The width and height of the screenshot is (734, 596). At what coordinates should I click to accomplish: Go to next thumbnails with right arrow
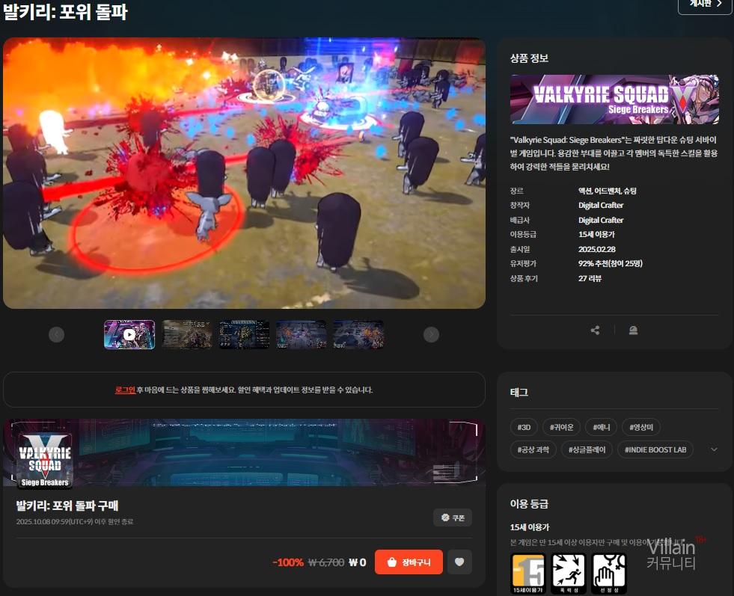click(431, 334)
